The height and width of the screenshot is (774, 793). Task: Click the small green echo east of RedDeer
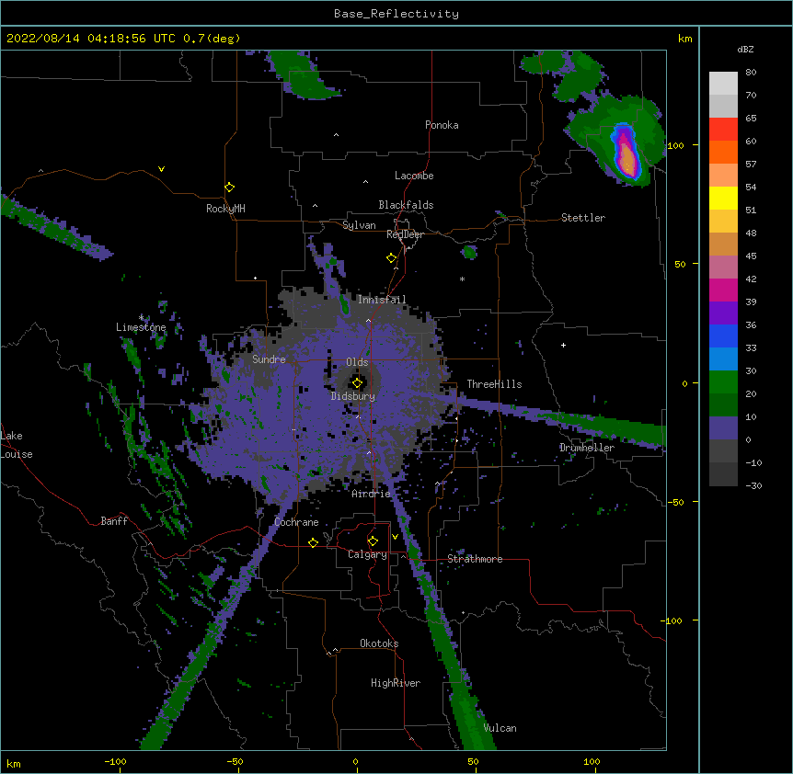click(469, 252)
